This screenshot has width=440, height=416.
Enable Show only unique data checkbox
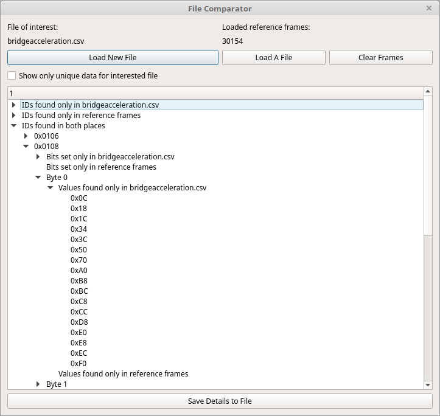[x=12, y=76]
